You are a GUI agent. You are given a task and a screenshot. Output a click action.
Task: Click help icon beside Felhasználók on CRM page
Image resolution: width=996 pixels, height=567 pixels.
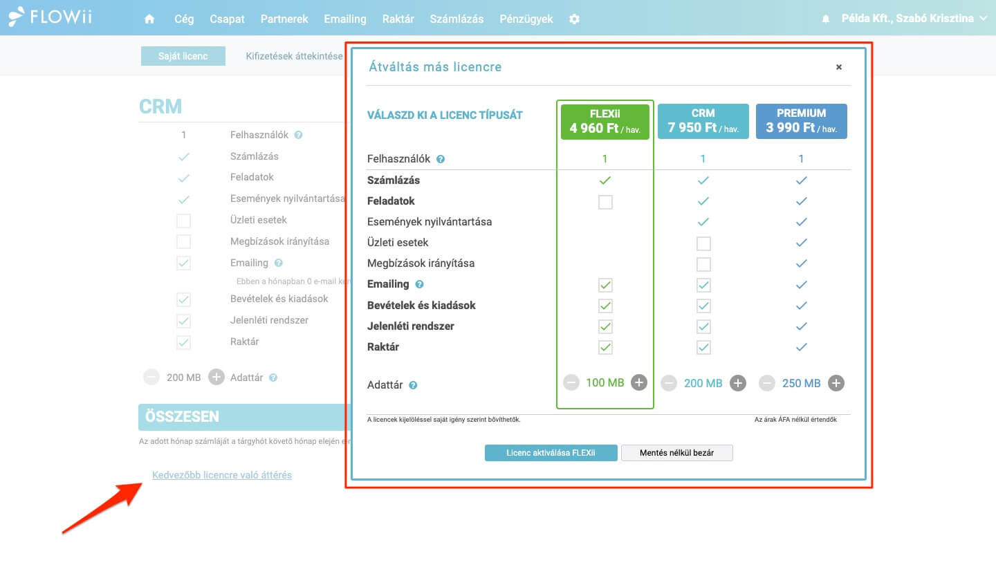pos(298,136)
